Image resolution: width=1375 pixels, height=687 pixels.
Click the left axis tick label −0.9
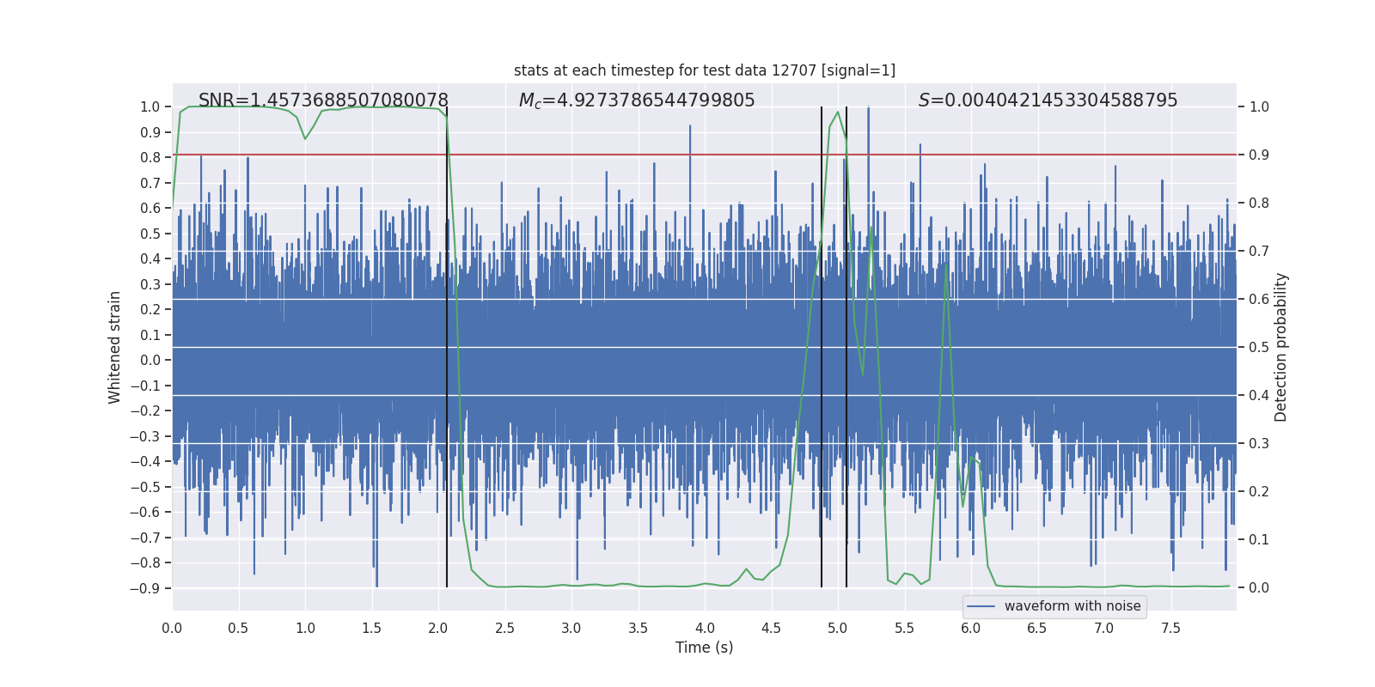144,588
